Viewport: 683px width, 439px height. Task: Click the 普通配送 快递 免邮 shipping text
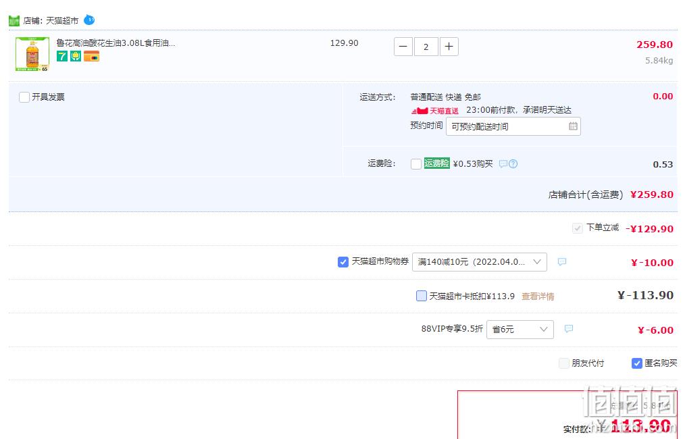point(446,97)
